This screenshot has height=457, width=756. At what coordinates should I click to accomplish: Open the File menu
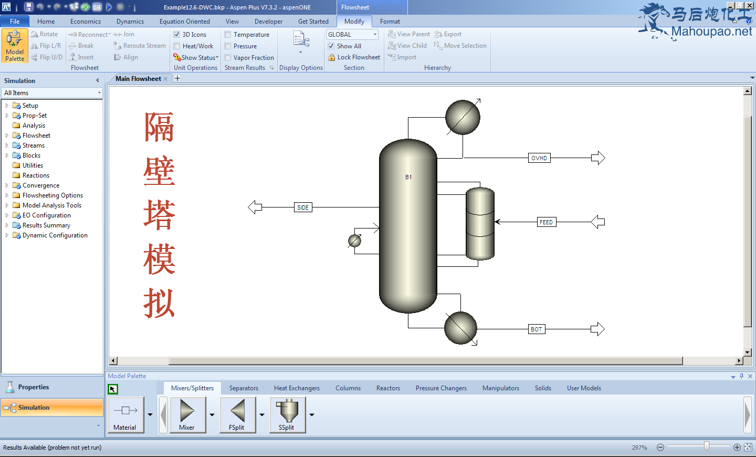coord(15,22)
